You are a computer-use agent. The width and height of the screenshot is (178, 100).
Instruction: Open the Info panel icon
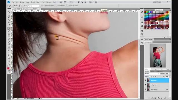tap(142, 26)
